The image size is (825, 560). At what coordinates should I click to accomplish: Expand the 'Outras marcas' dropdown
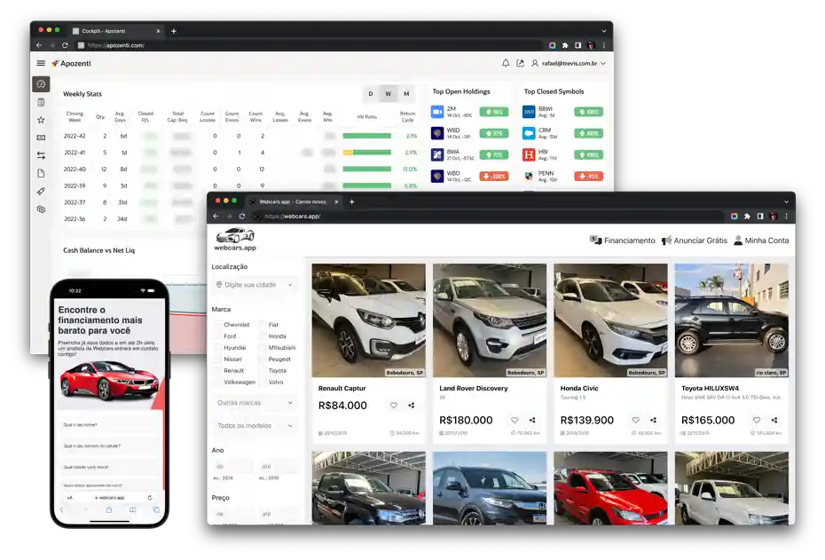click(255, 403)
